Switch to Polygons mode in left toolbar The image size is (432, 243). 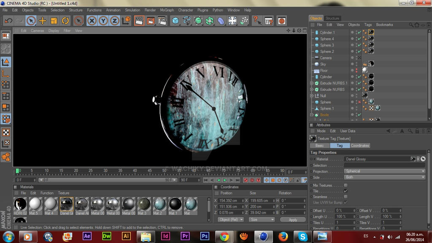[6, 108]
